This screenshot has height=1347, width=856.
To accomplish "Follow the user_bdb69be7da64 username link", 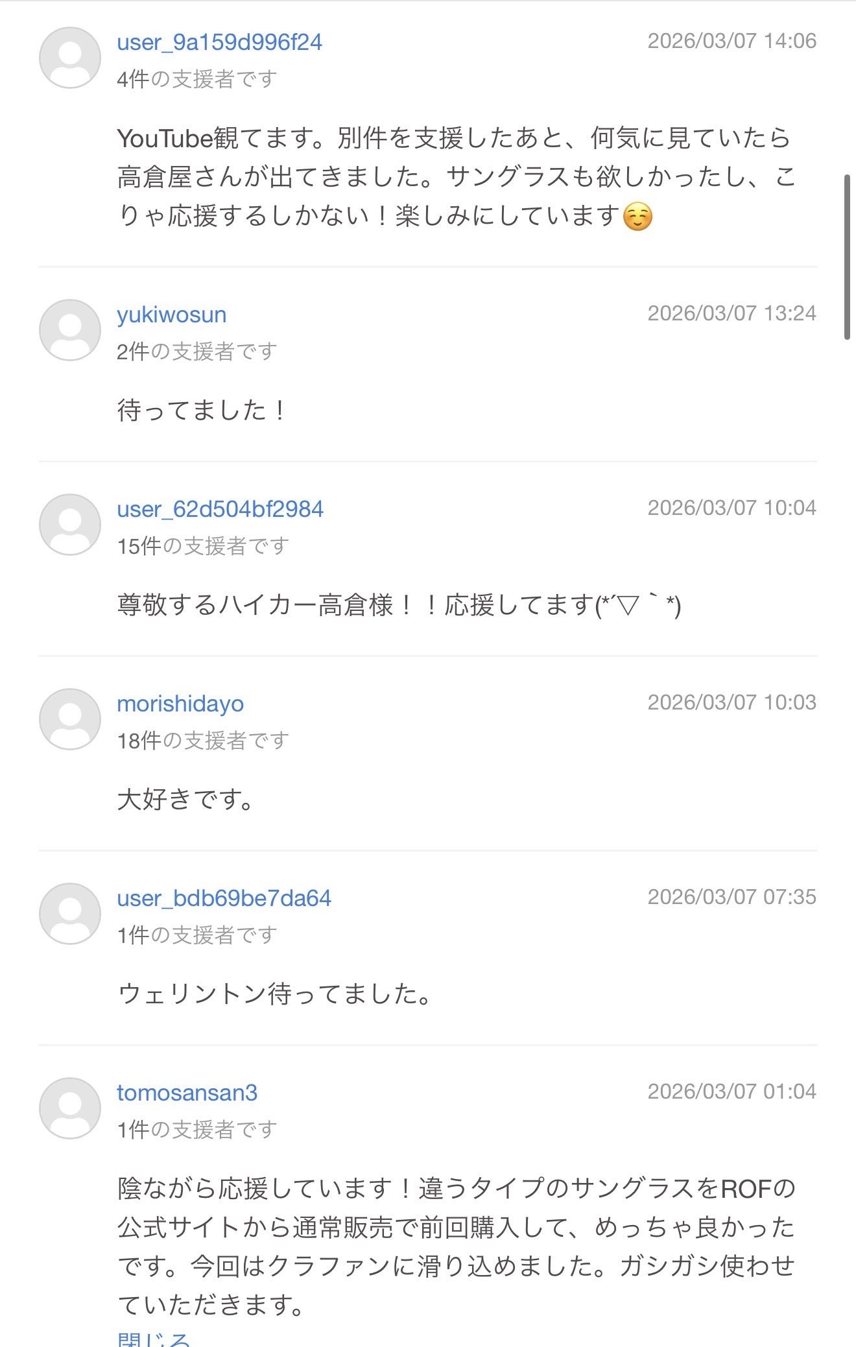I will [x=224, y=898].
